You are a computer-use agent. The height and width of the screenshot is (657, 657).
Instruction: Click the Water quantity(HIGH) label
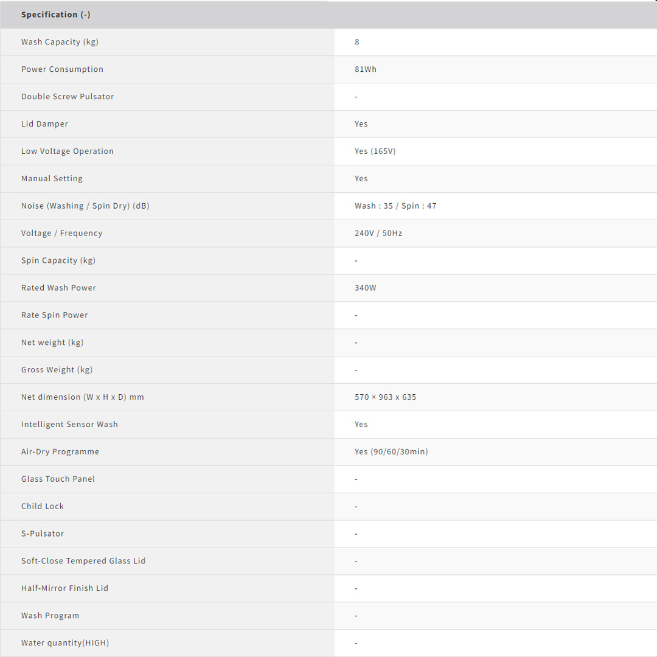pos(65,643)
